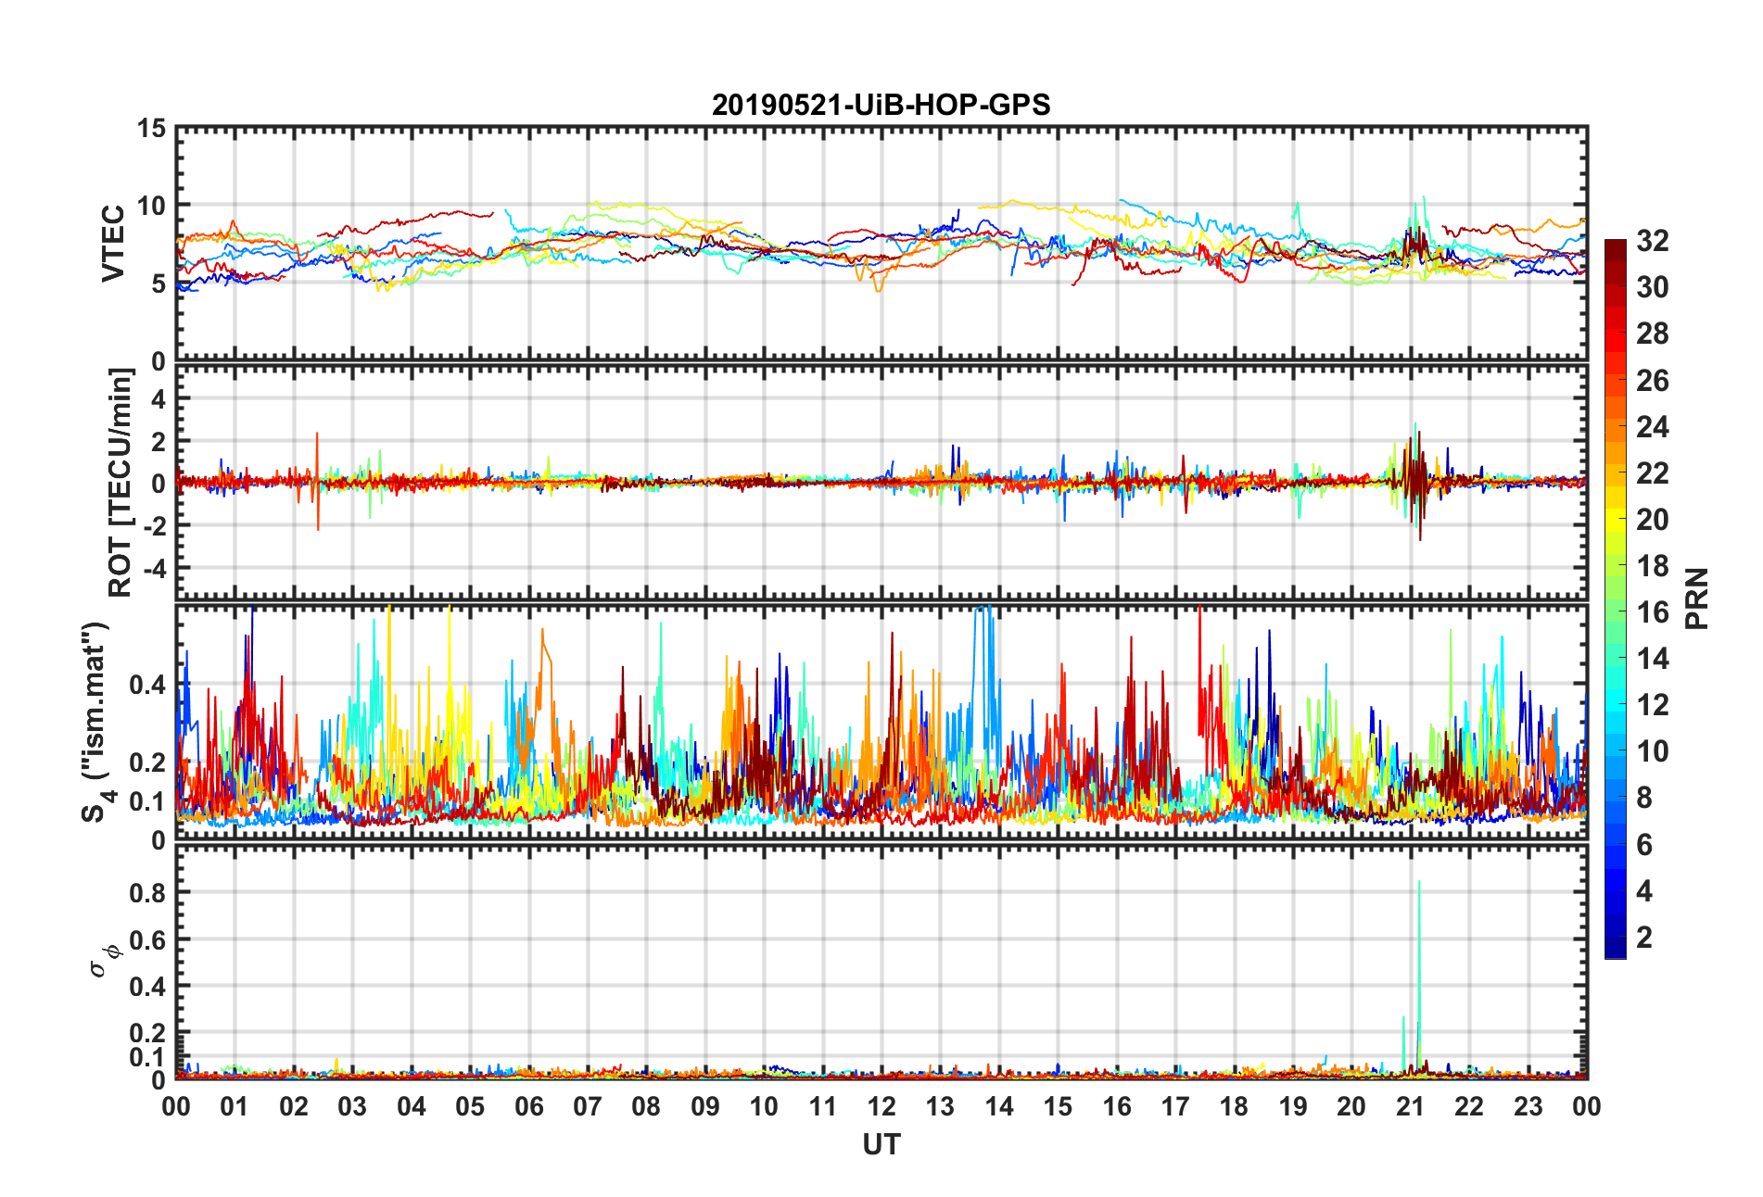Click inside the S4 scintillation plot panel
The image size is (1763, 1197).
pos(881,723)
